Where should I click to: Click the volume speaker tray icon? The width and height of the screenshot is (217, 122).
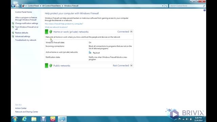pos(187,119)
